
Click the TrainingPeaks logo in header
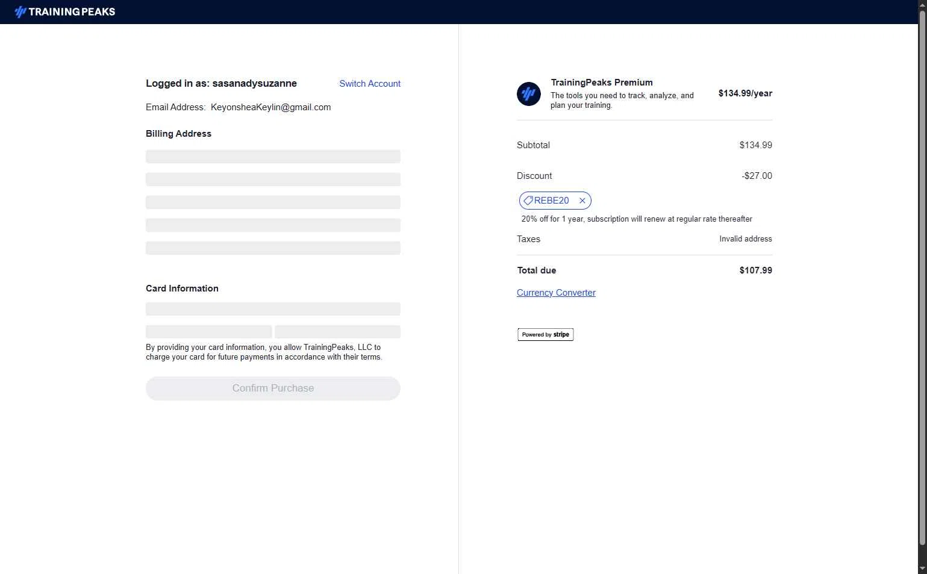pyautogui.click(x=64, y=11)
